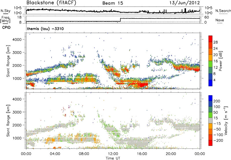Click the frequency step-up at 13:00 UT
This screenshot has height=160, width=231.
pos(120,20)
